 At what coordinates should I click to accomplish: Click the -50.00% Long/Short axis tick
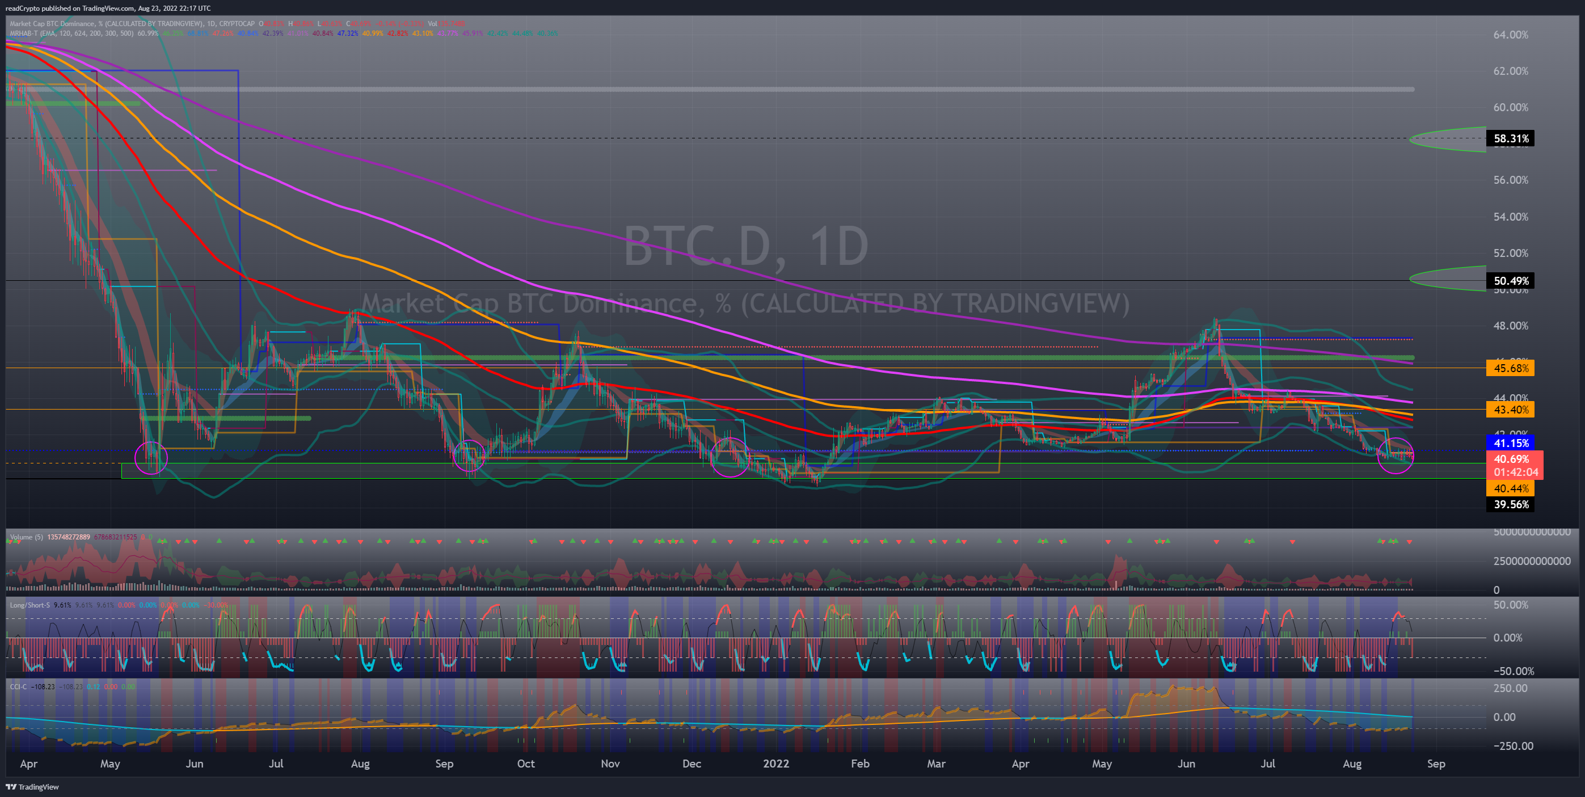(1513, 671)
